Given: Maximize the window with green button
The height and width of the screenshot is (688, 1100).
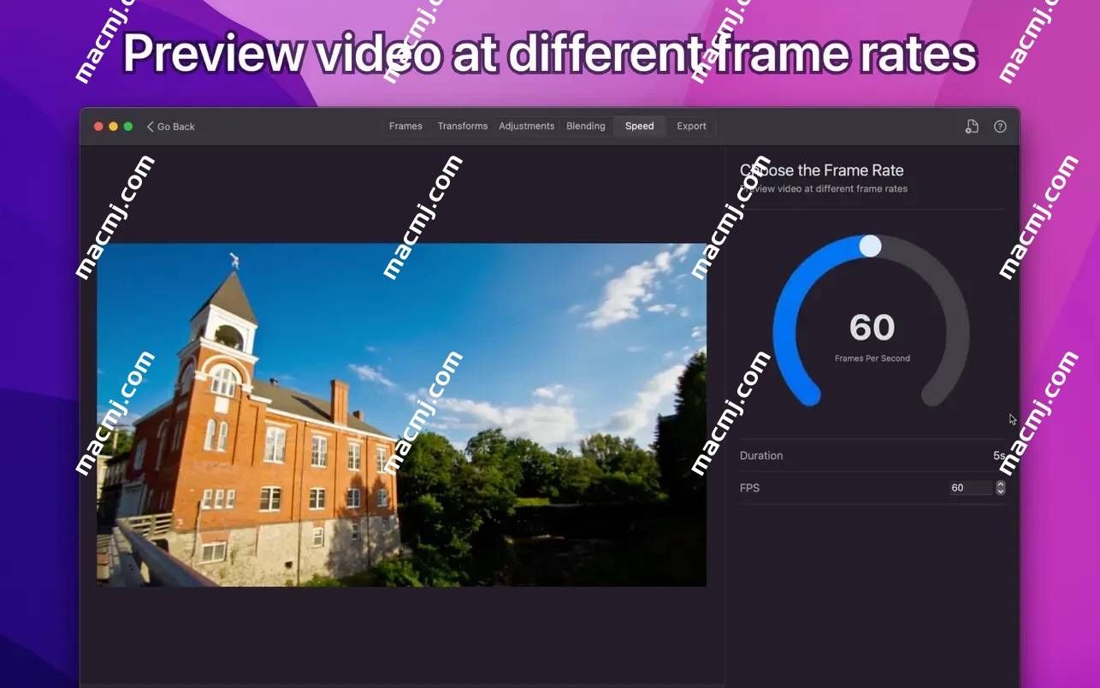Looking at the screenshot, I should 128,127.
